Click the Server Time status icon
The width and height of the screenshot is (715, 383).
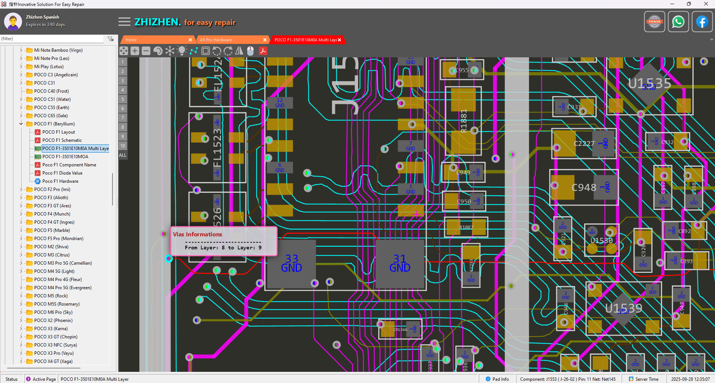coord(631,379)
